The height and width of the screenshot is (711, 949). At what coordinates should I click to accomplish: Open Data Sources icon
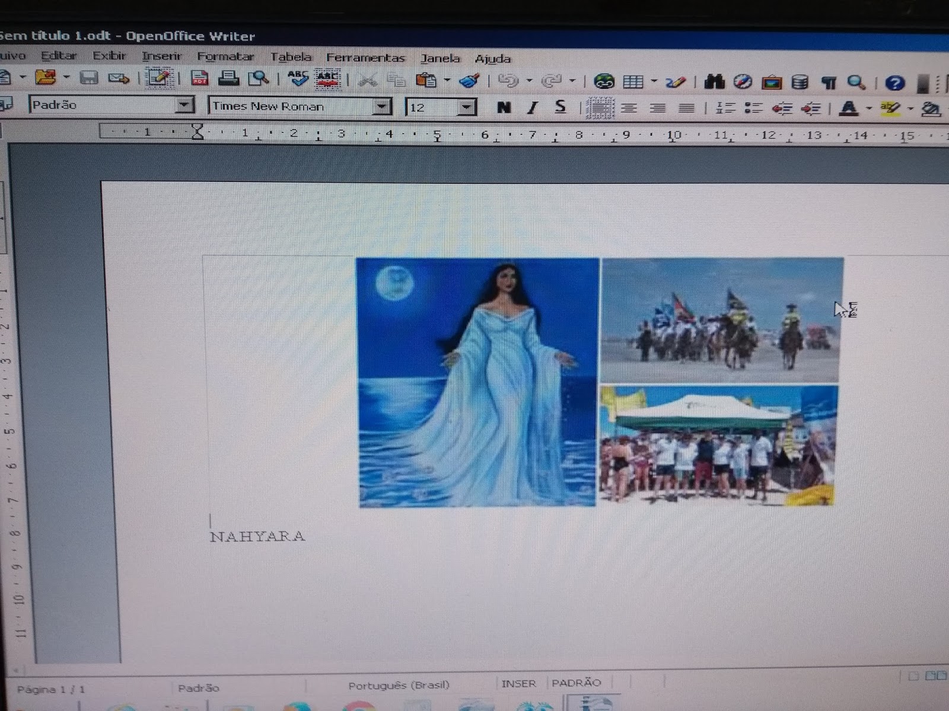pos(800,82)
